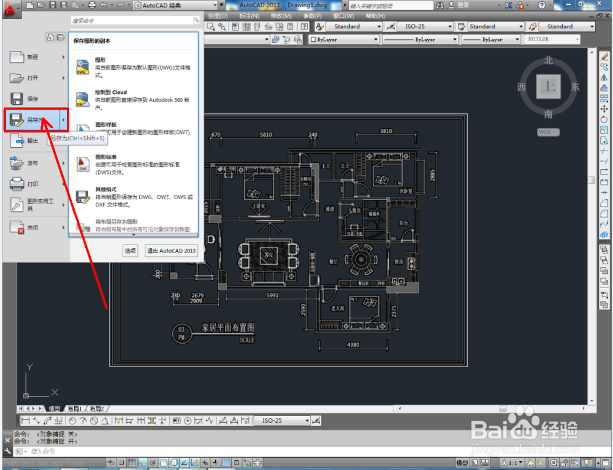
Task: Click the Open folder icon in title bar
Action: tap(41, 5)
